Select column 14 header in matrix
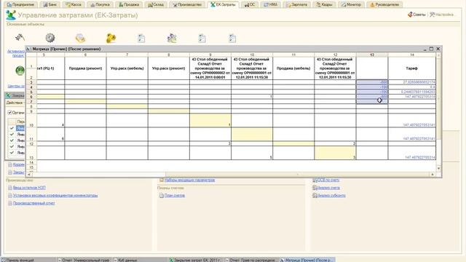 click(412, 55)
